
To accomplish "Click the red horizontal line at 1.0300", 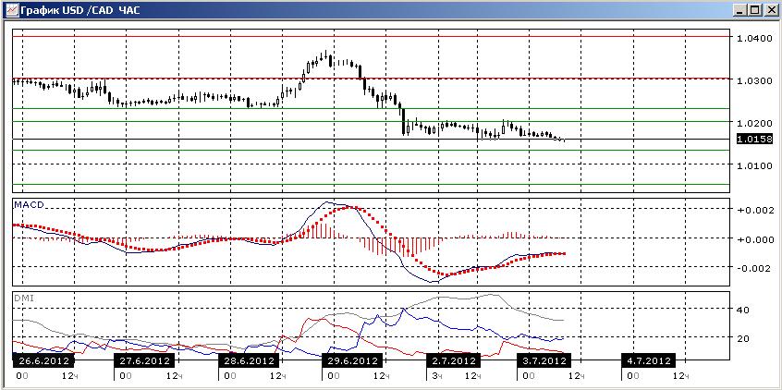I will (x=371, y=79).
